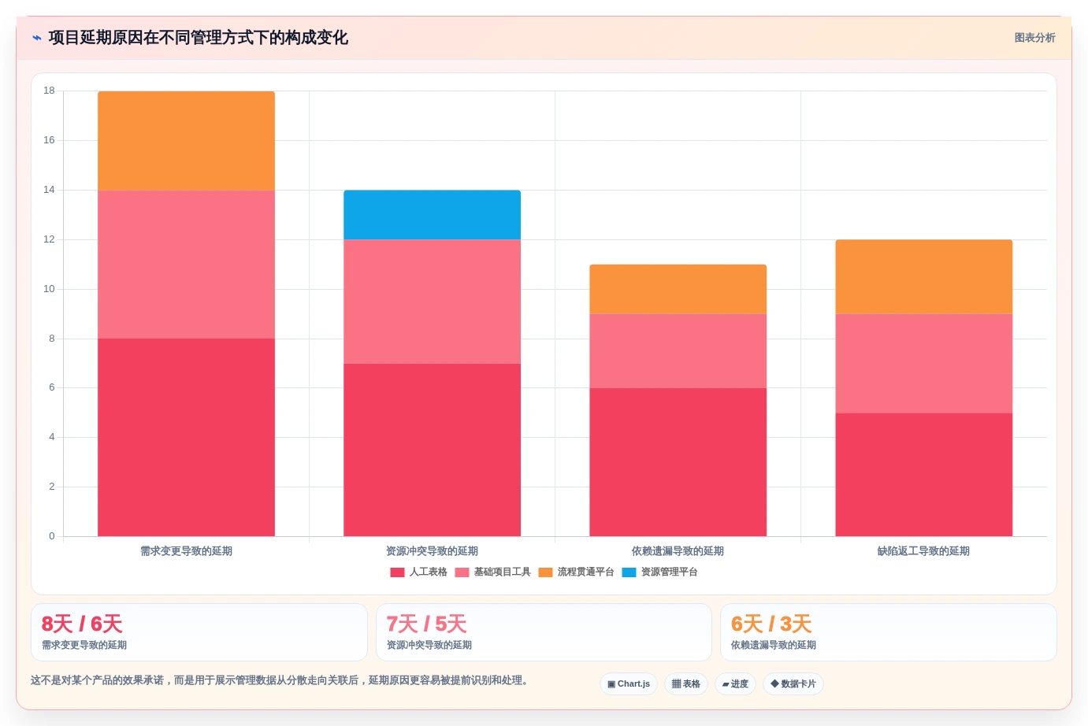Toggle the 资源管理平台 legend item

click(x=659, y=572)
